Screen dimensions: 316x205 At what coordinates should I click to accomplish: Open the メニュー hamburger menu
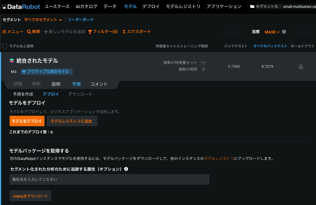[13, 32]
